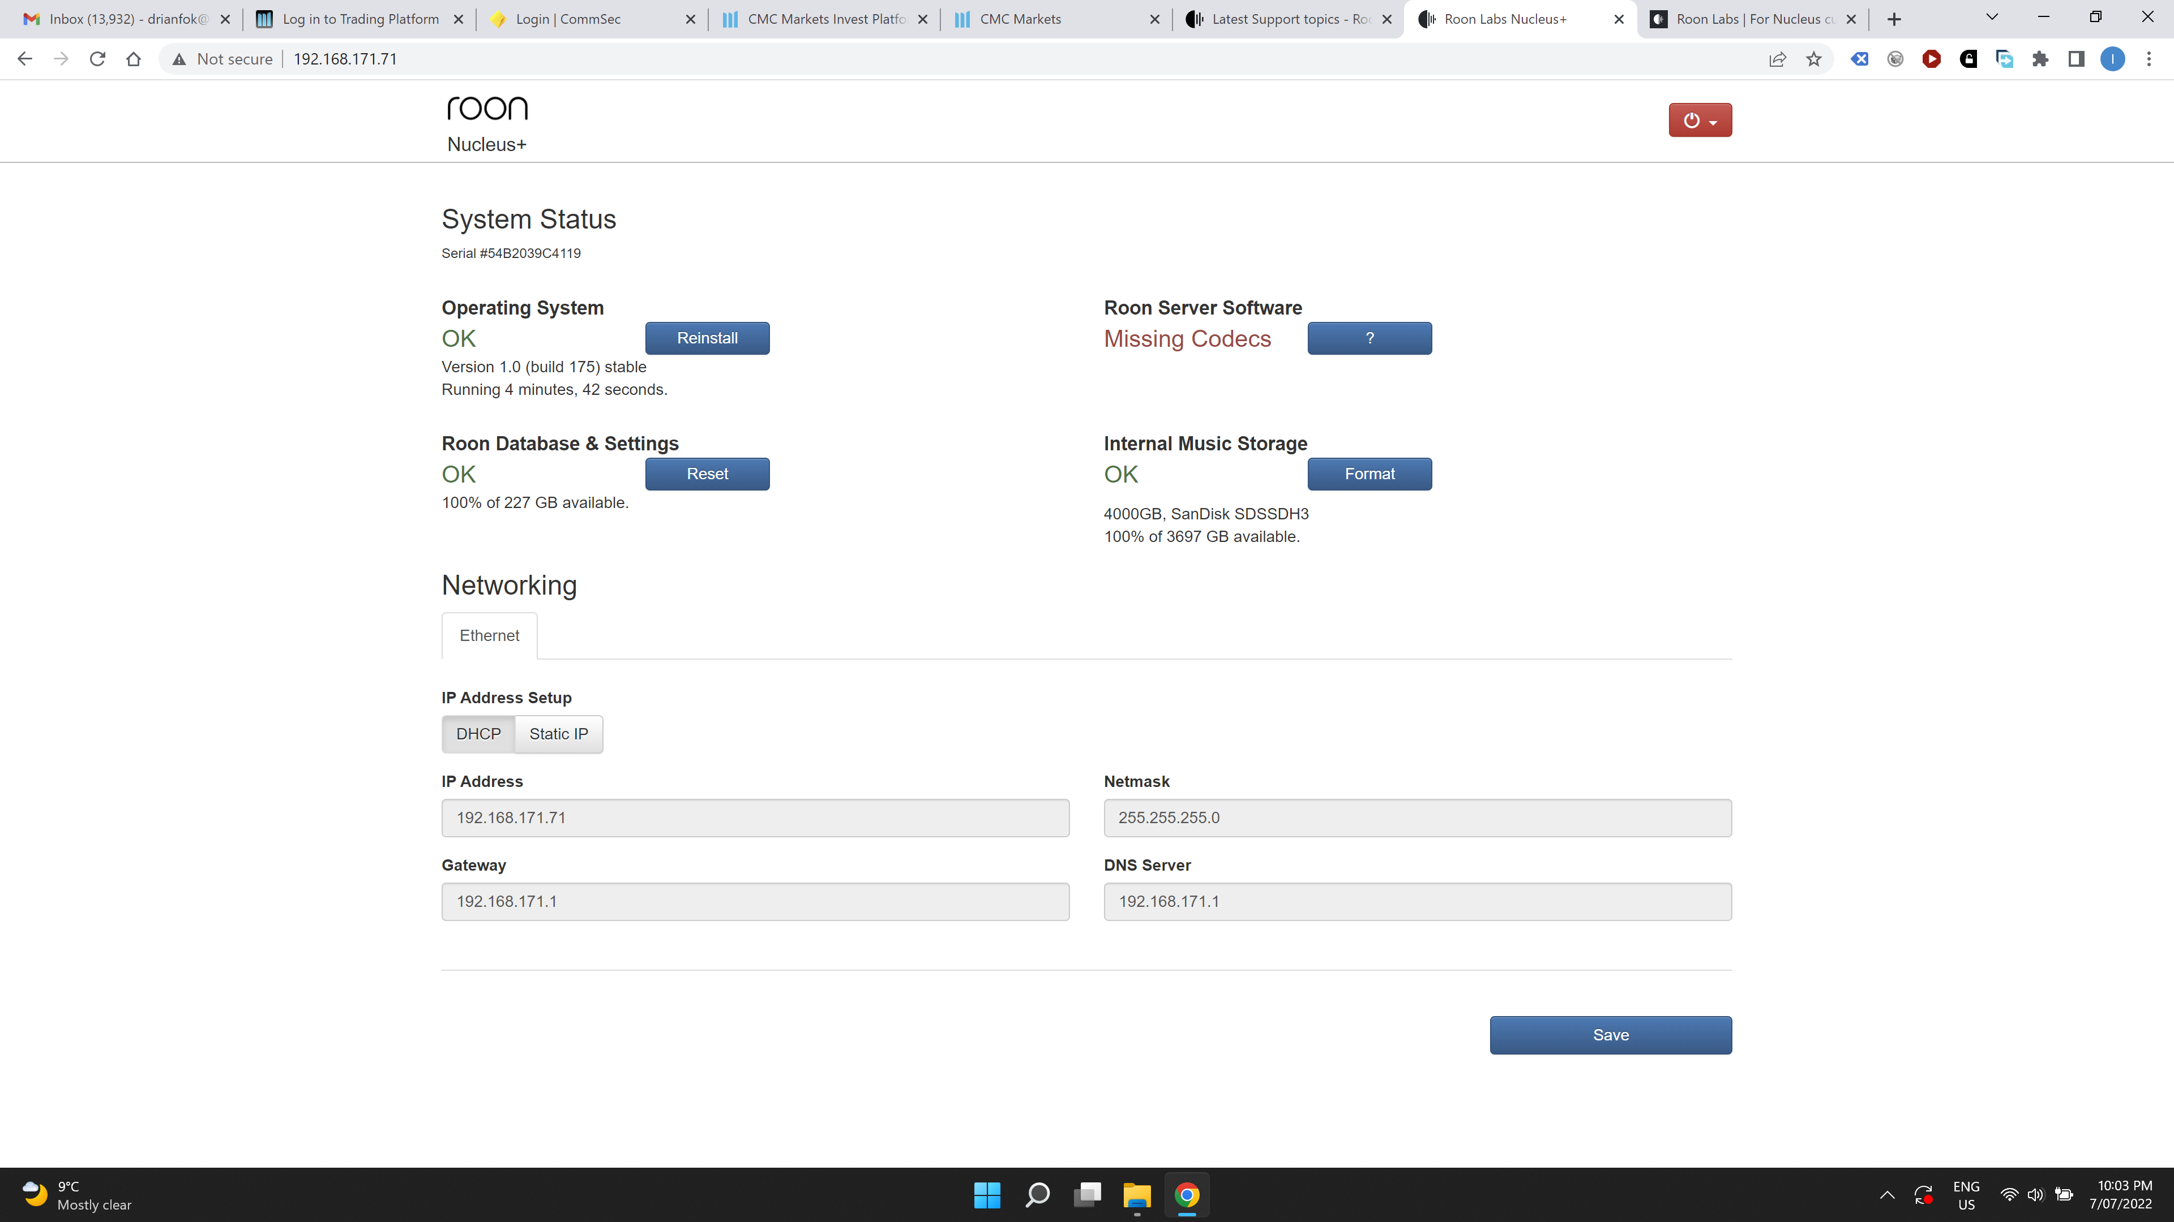Click the browser forward arrow
Screen dimensions: 2174x1222
61,59
